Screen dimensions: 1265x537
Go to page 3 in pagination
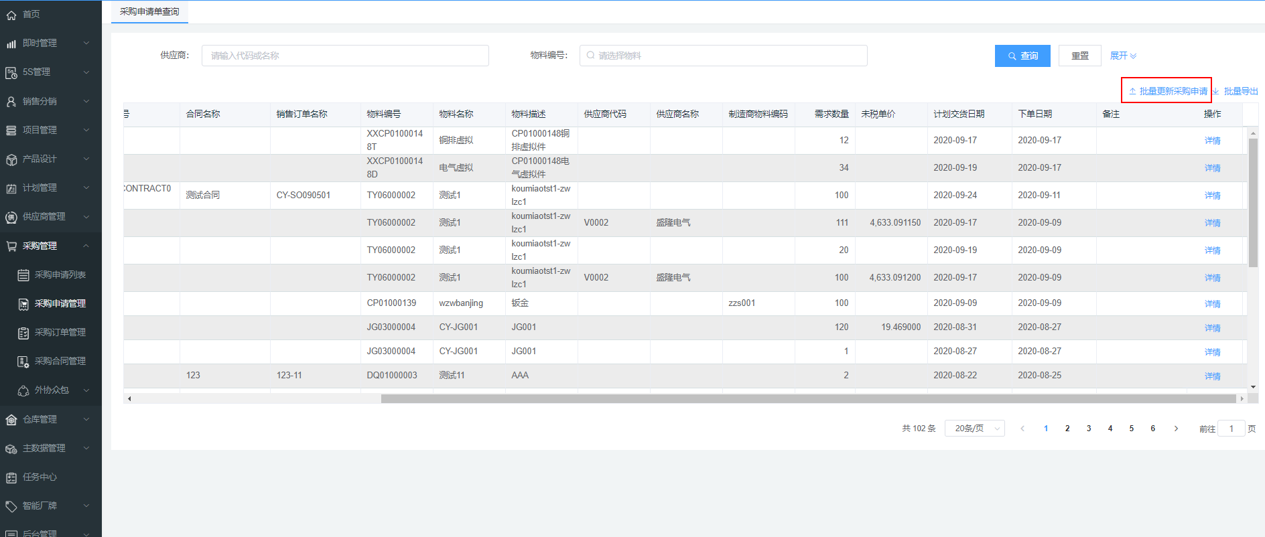tap(1089, 429)
